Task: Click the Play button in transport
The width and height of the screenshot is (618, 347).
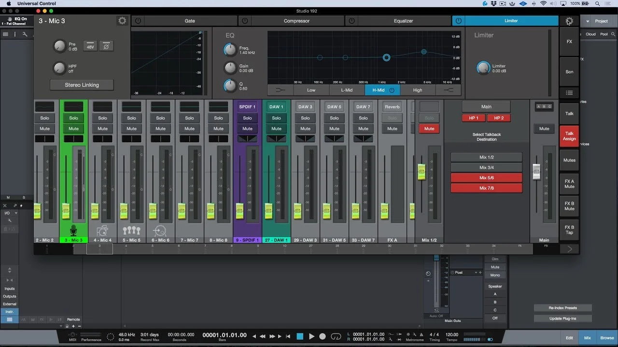Action: point(311,336)
